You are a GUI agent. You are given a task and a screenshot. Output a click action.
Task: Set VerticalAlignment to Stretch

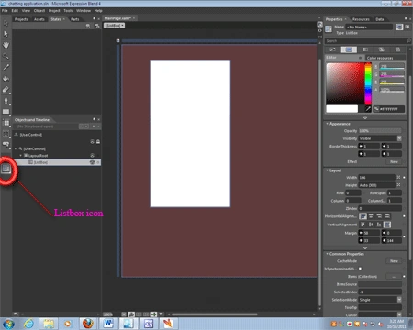(x=387, y=225)
